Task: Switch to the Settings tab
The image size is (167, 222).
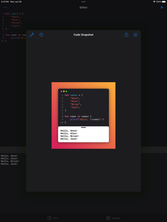Action: 113,218
